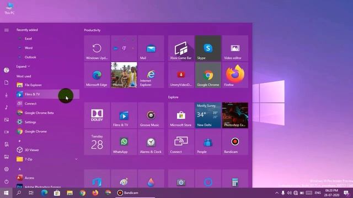Launch the Xbox Game Bar tile
This screenshot has height=198, width=353.
tap(181, 48)
